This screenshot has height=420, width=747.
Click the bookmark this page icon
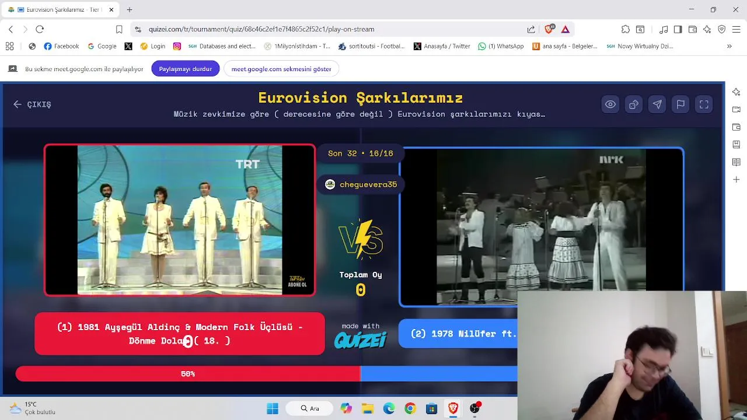click(x=119, y=29)
